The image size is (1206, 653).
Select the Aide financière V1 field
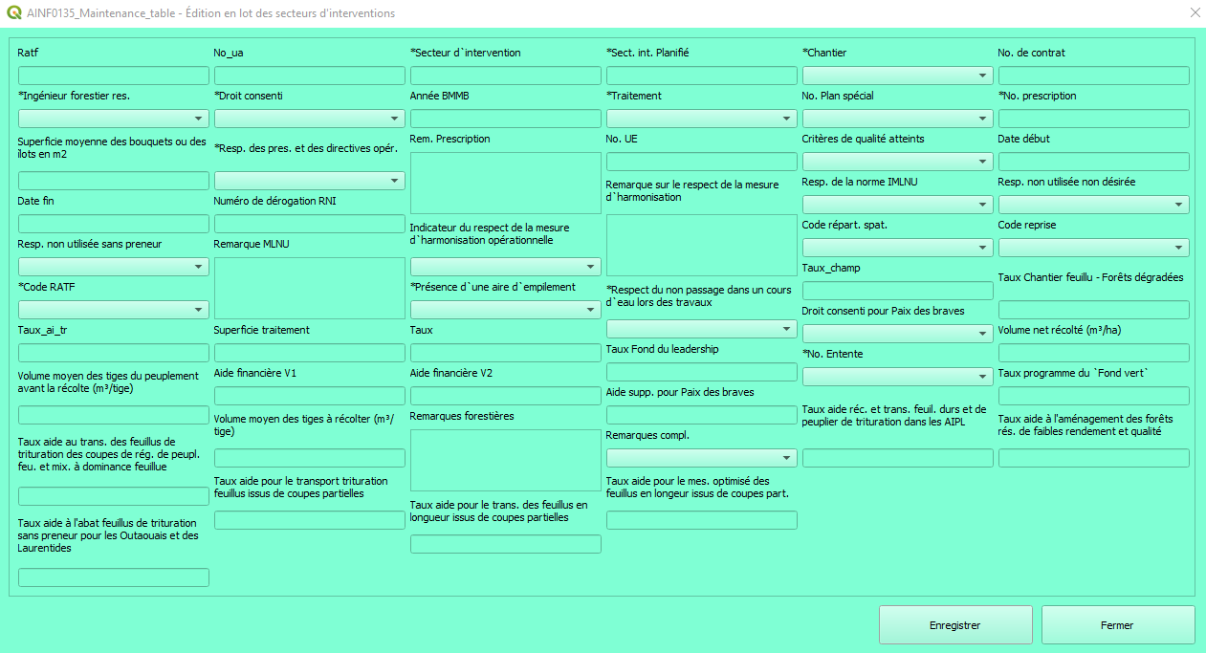pyautogui.click(x=310, y=396)
